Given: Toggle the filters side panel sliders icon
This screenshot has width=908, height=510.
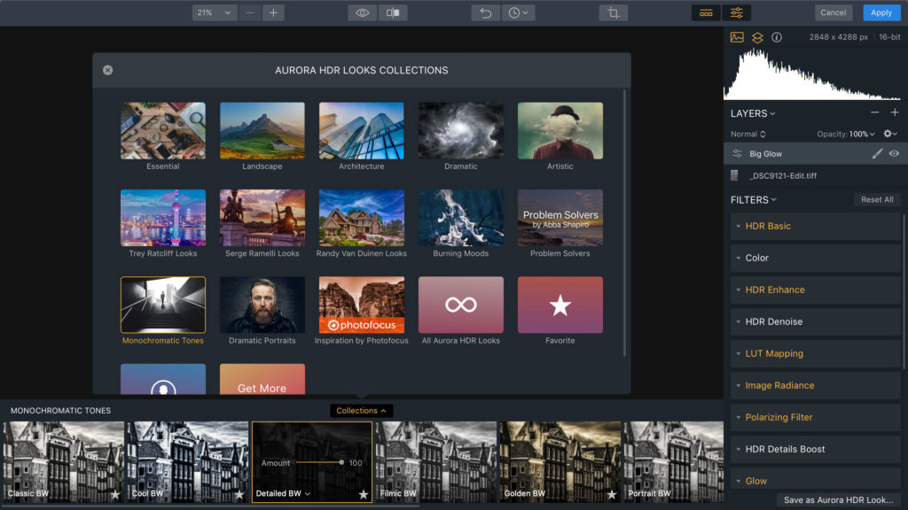Looking at the screenshot, I should [737, 12].
